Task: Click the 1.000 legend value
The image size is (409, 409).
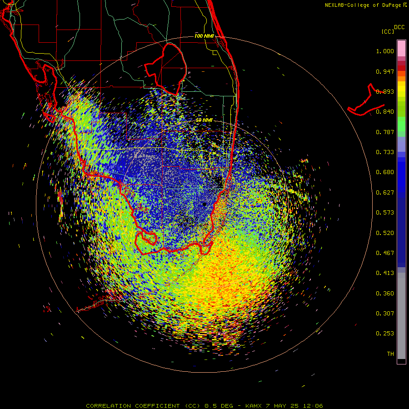Action: pyautogui.click(x=385, y=51)
